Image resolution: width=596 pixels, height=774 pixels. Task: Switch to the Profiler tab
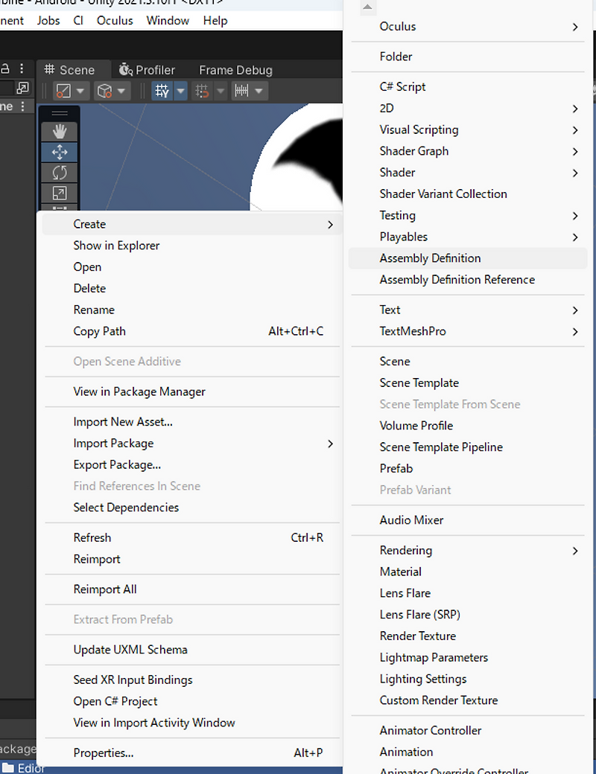(147, 70)
